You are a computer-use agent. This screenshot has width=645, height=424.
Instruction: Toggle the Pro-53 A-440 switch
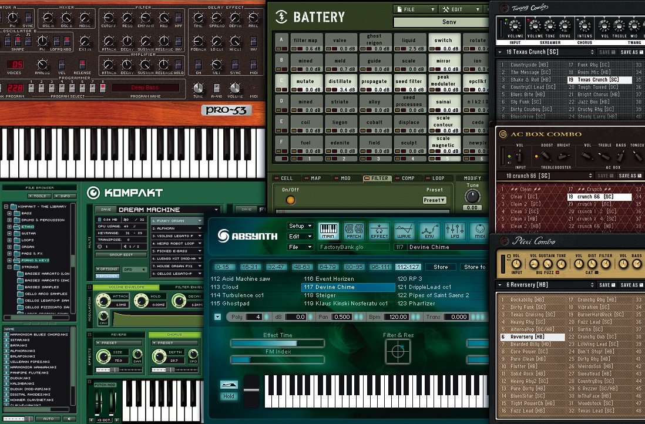(217, 88)
